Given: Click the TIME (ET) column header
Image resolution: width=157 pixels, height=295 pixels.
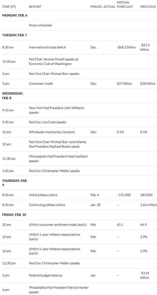Looking at the screenshot, I should pos(9,7).
